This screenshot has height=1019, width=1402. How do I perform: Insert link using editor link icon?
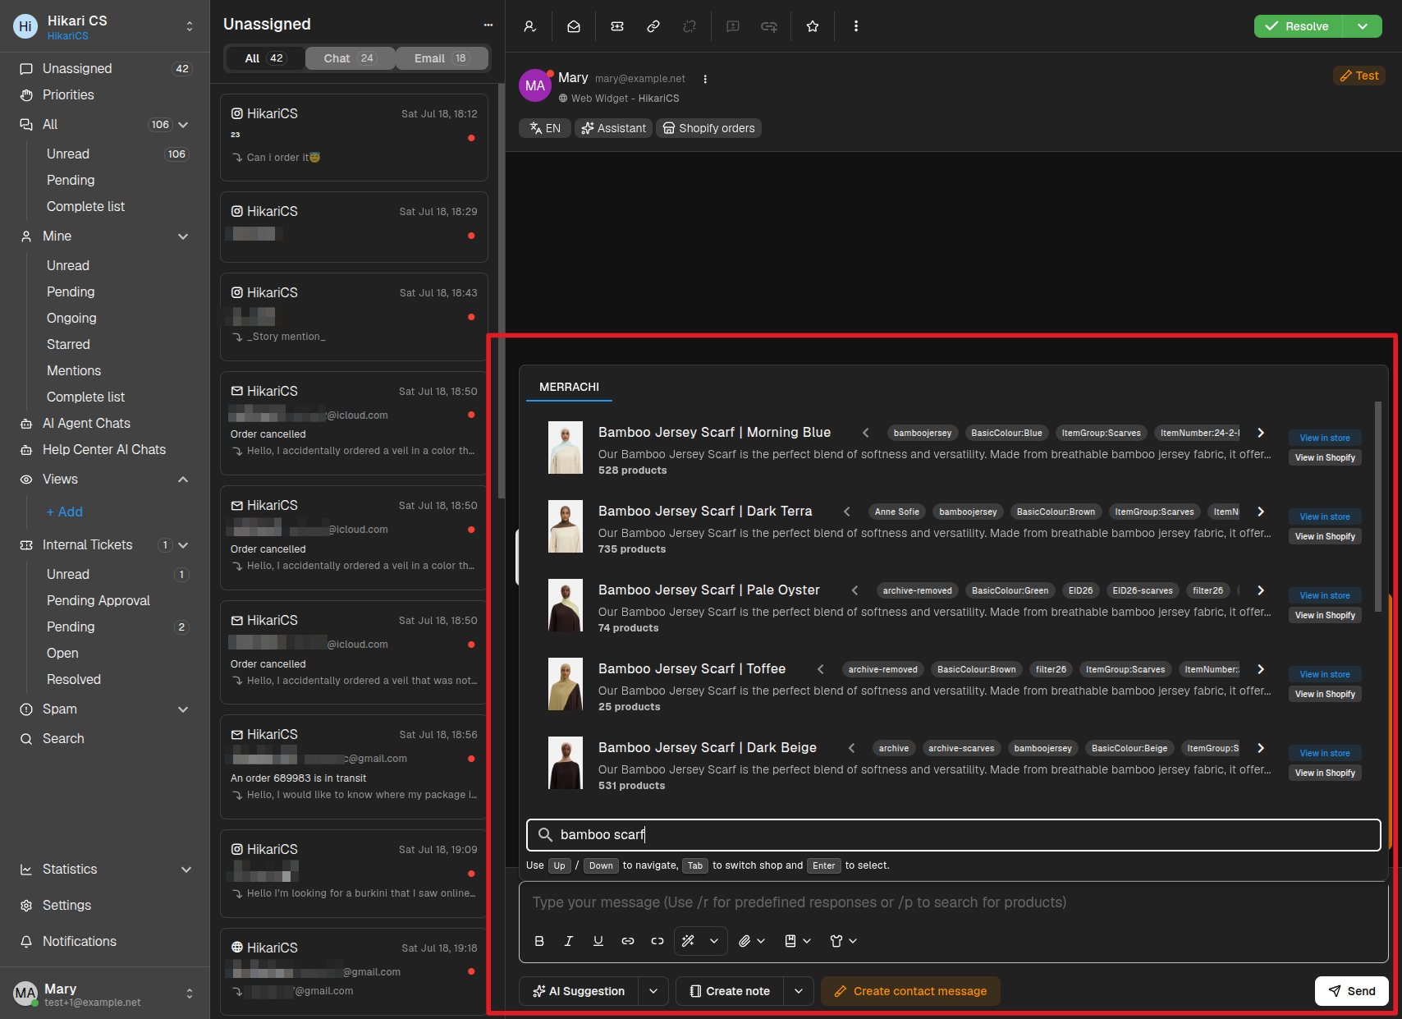pos(628,941)
